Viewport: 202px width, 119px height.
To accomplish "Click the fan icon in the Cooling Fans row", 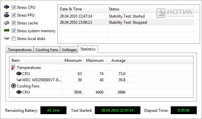I will click(13, 86).
